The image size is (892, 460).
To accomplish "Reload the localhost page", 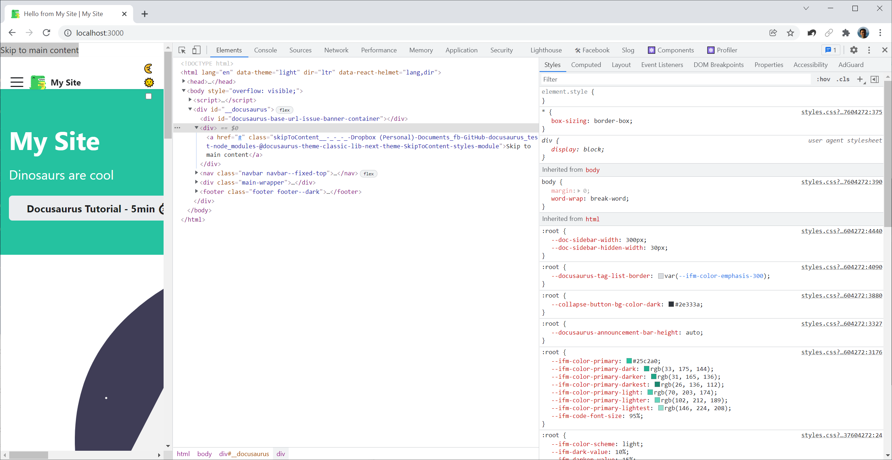I will [46, 33].
